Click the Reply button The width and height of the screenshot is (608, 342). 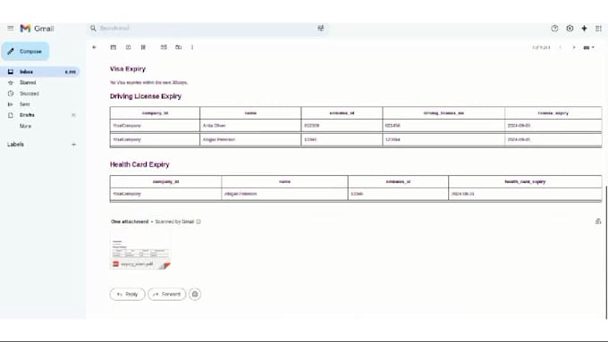[x=127, y=295]
